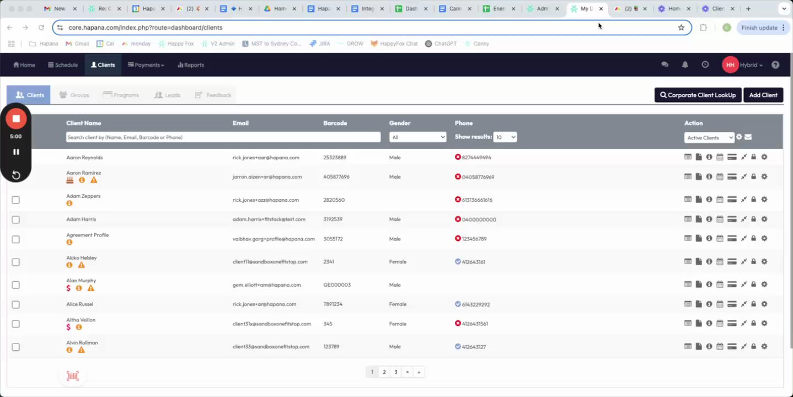Open settings gear for Aaron Ramirez row
Image resolution: width=793 pixels, height=397 pixels.
tap(764, 176)
